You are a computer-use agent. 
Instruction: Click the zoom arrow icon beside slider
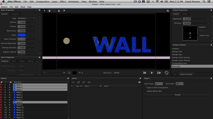pos(64,73)
